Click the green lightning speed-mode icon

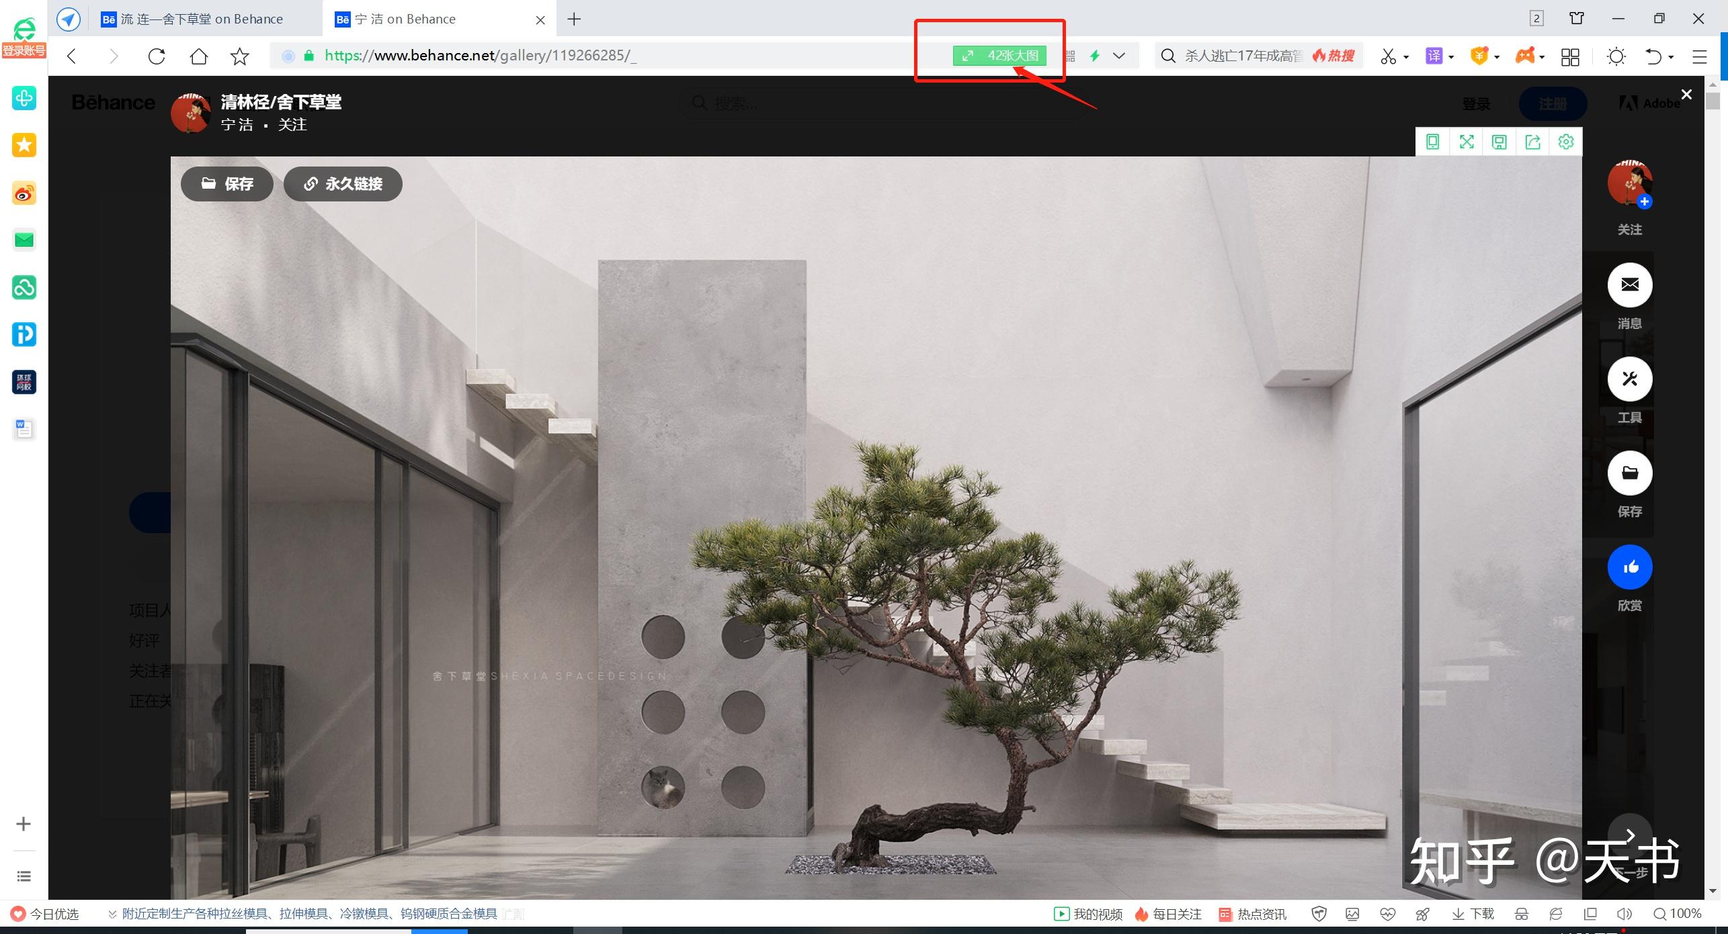(x=1095, y=56)
